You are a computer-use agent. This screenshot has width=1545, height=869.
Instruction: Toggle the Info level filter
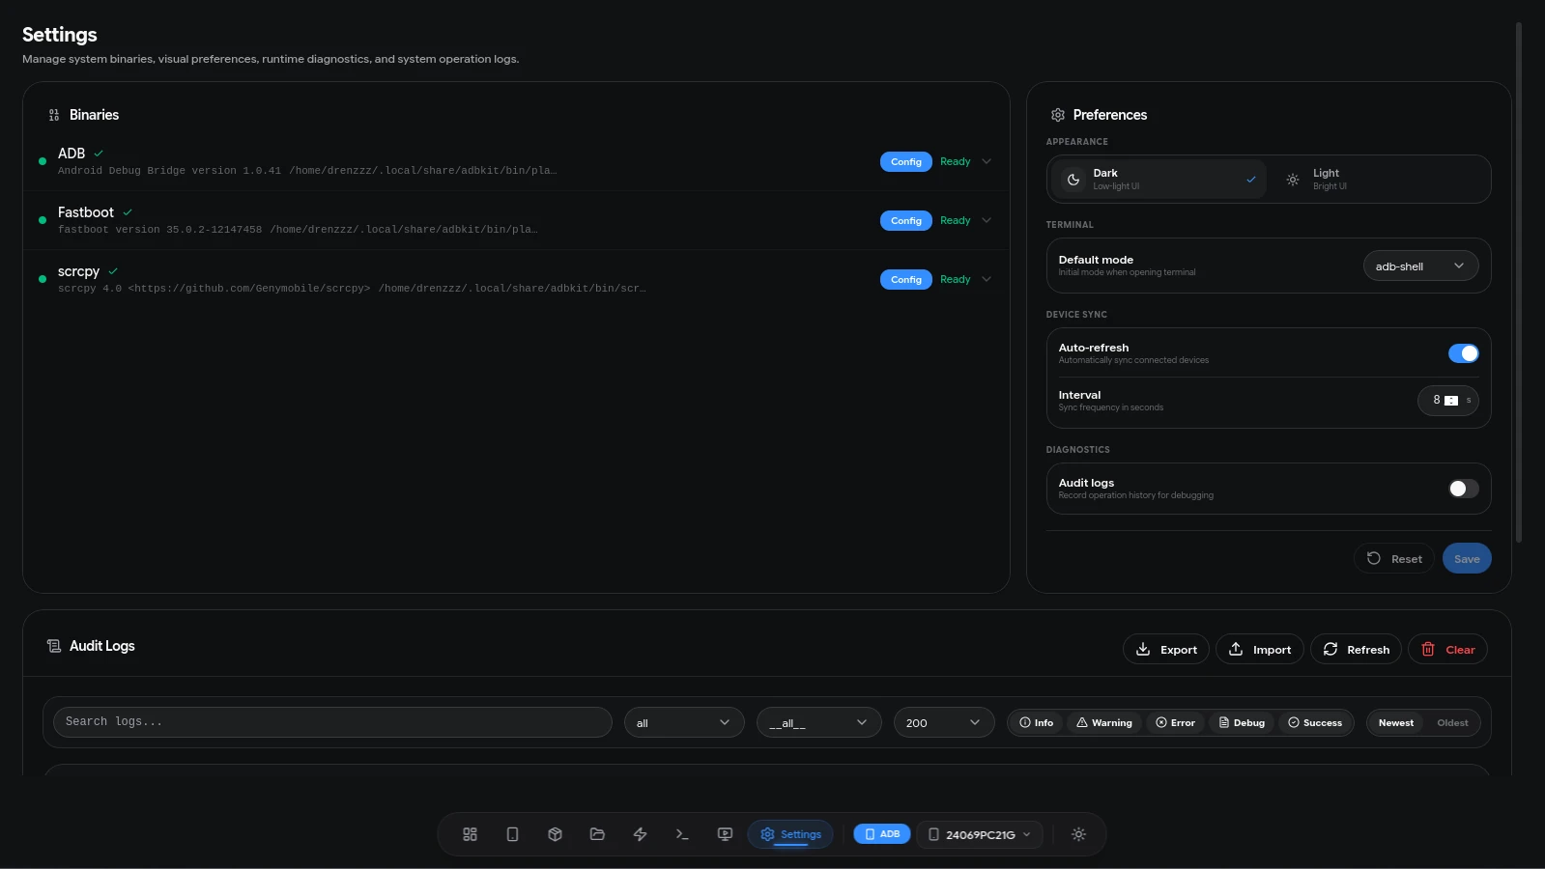1037,723
